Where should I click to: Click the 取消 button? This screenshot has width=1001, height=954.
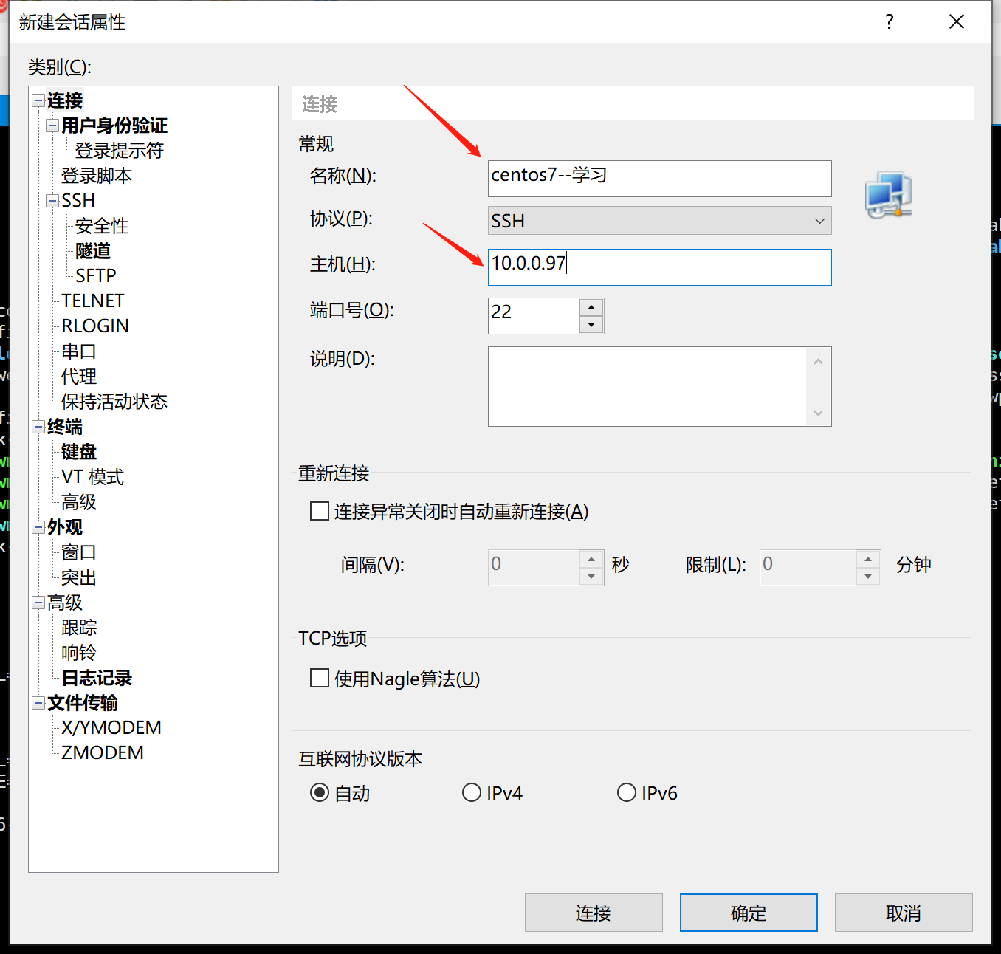point(903,913)
